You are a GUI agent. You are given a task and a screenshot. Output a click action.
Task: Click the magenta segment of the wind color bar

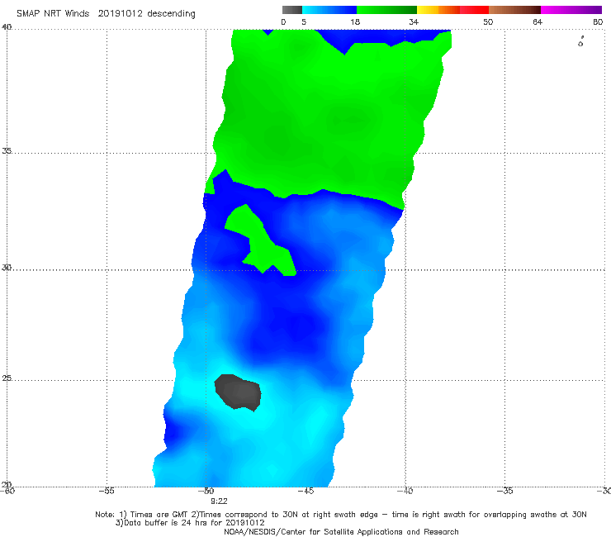(x=571, y=10)
